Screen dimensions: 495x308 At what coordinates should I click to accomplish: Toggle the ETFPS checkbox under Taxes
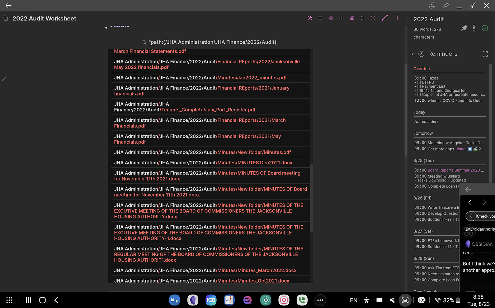pos(418,82)
